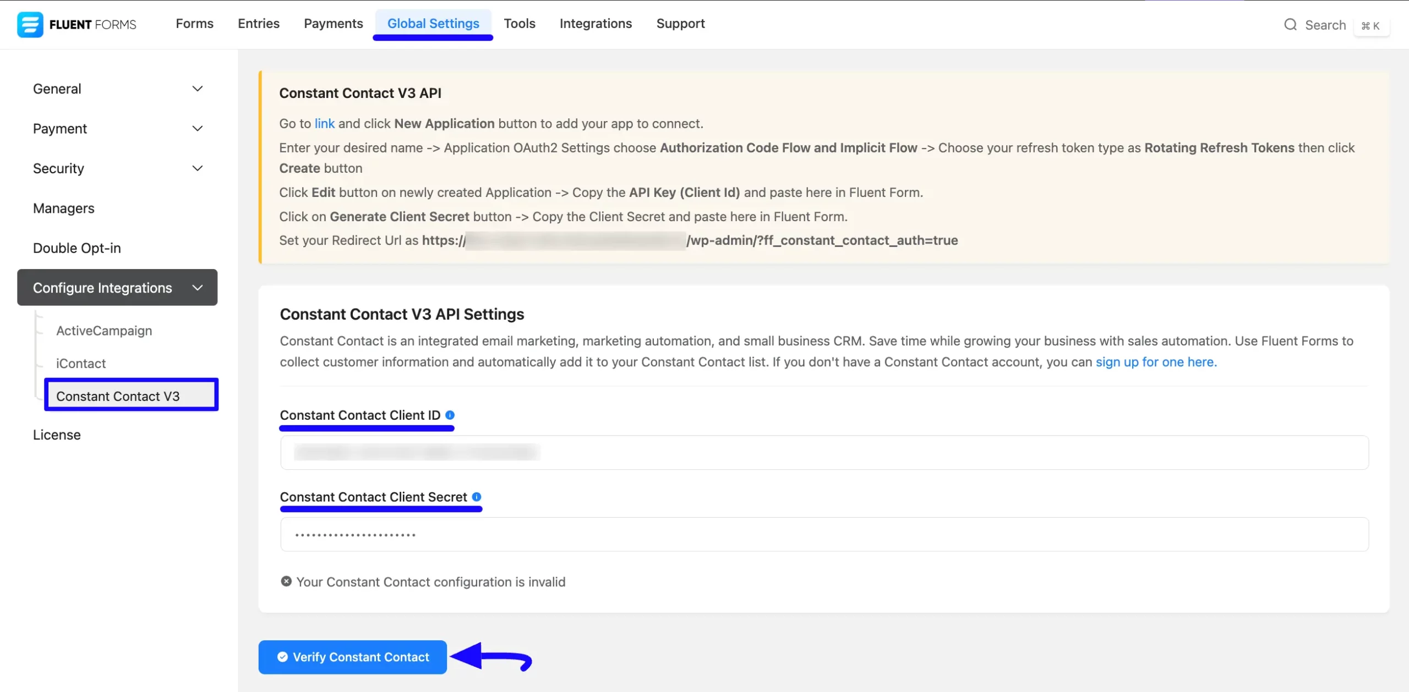Expand the Payment settings section

click(x=118, y=129)
